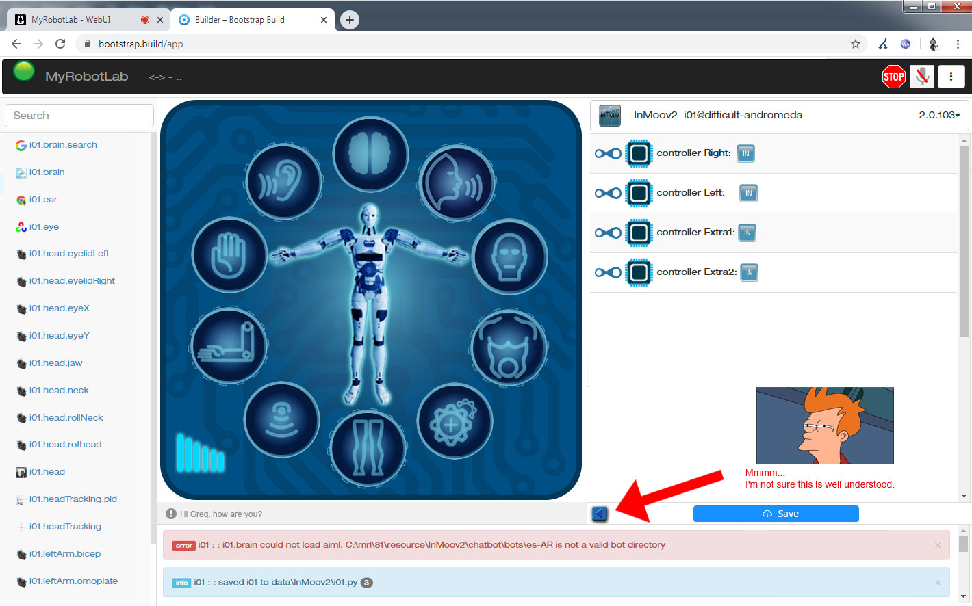Click the MyRobotLab brand title
Image resolution: width=972 pixels, height=606 pixels.
[87, 77]
